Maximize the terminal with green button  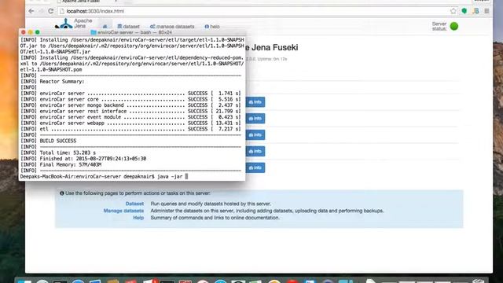point(37,32)
